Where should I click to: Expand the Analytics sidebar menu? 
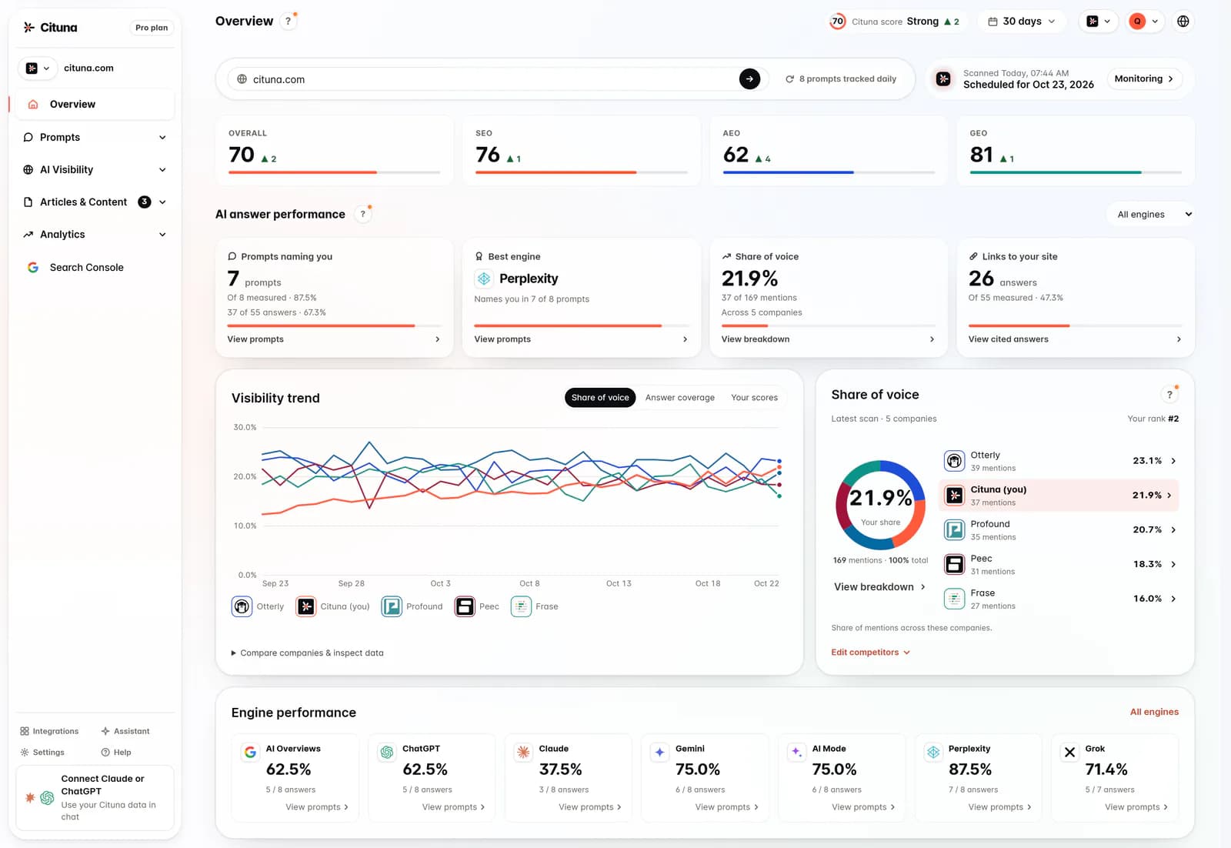click(95, 234)
